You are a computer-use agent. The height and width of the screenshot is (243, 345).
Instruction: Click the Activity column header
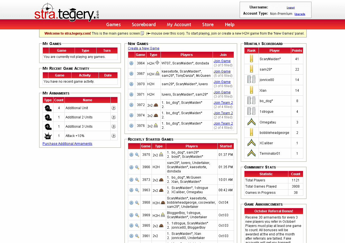click(x=85, y=75)
